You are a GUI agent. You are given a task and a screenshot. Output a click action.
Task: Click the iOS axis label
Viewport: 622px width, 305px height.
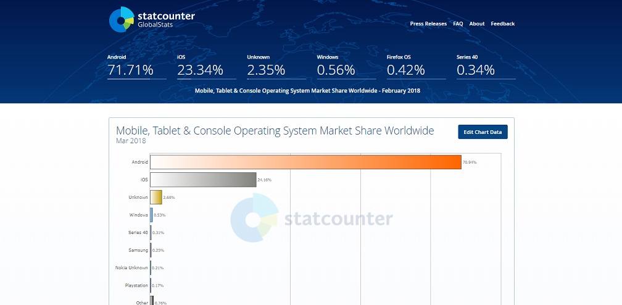(144, 180)
